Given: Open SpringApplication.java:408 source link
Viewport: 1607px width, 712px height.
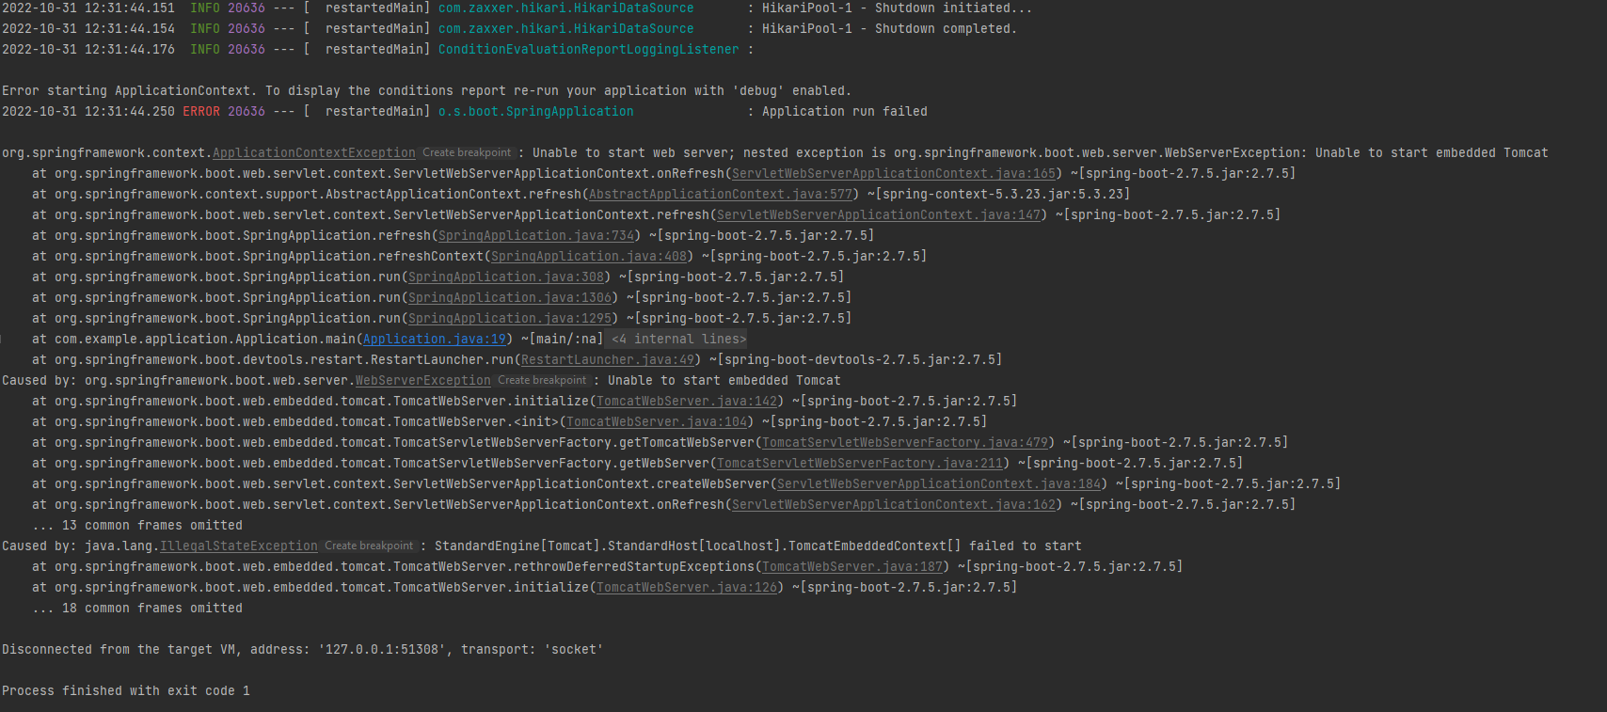Looking at the screenshot, I should [588, 256].
